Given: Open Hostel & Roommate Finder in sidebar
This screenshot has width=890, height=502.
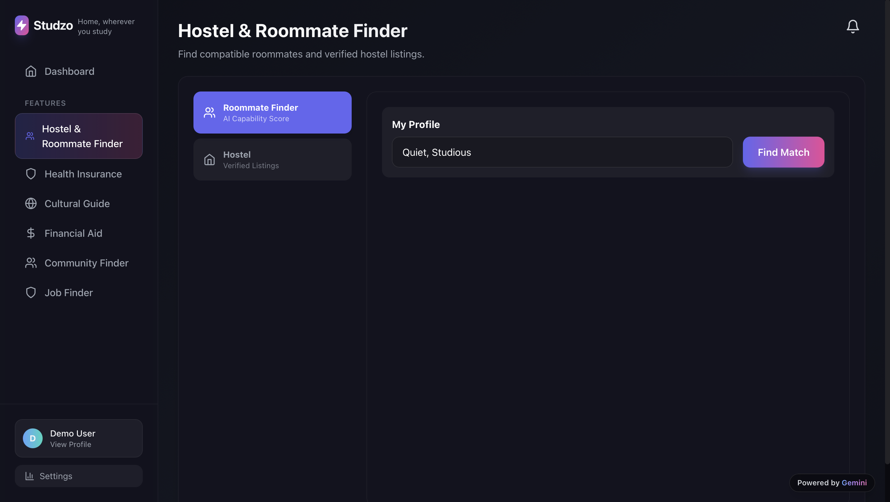Looking at the screenshot, I should pyautogui.click(x=78, y=136).
